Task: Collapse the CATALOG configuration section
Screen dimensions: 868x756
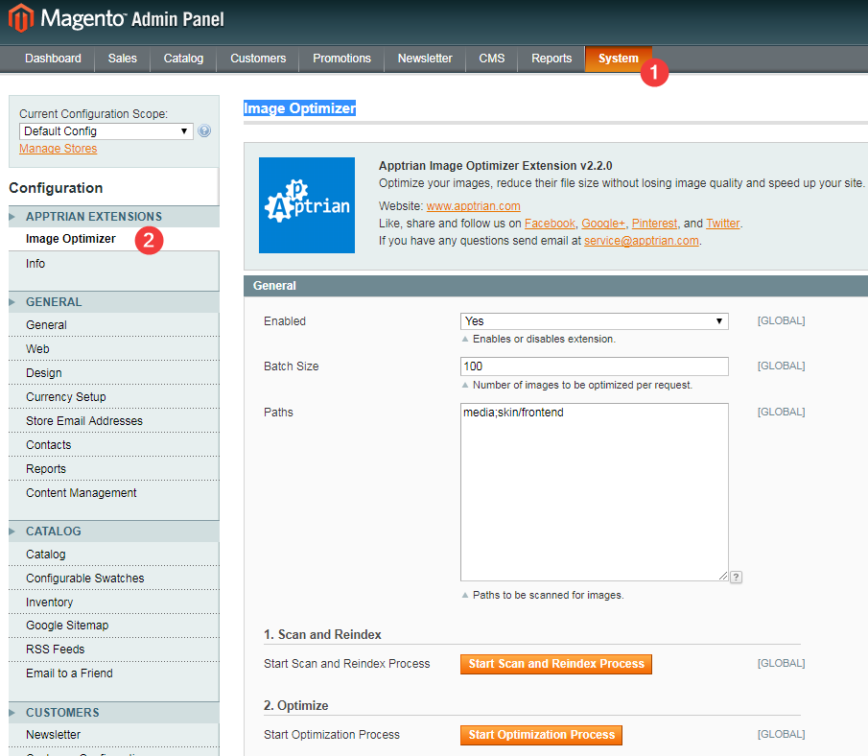Action: click(114, 532)
